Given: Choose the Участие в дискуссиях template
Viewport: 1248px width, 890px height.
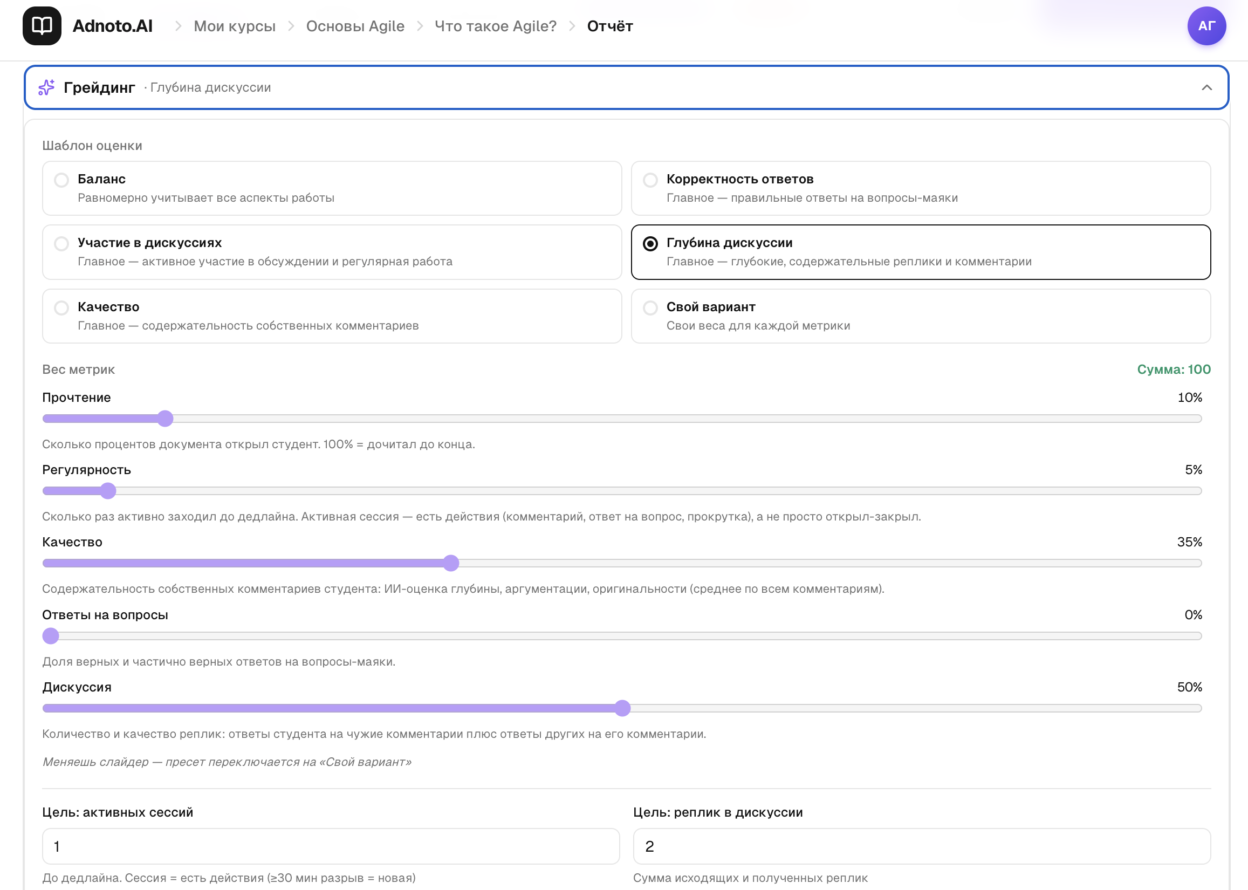Looking at the screenshot, I should pyautogui.click(x=332, y=252).
